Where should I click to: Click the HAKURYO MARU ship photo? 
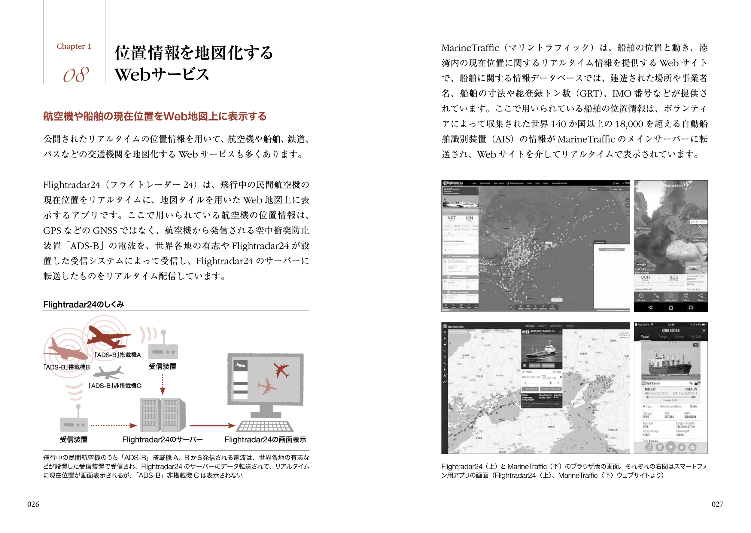[x=542, y=348]
